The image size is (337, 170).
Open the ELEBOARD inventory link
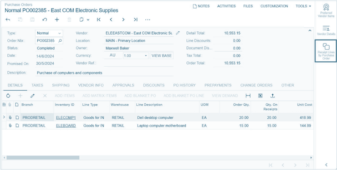(66, 126)
